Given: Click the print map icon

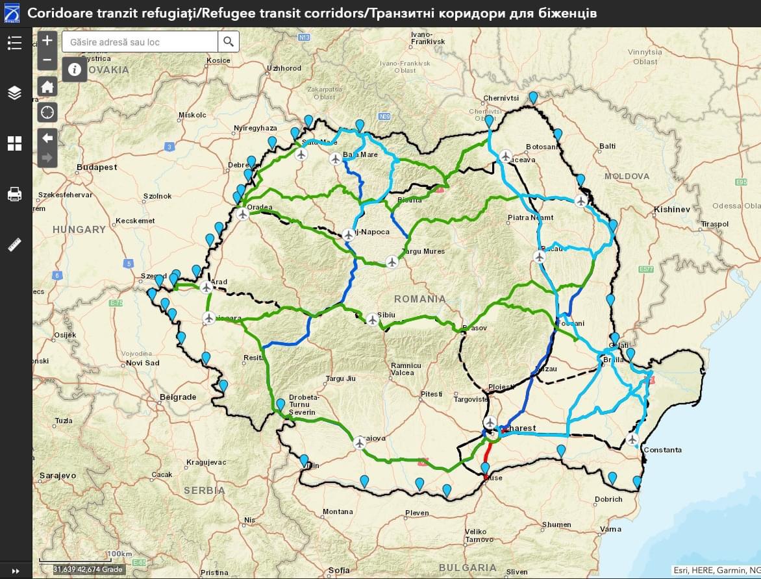Looking at the screenshot, I should 14,194.
